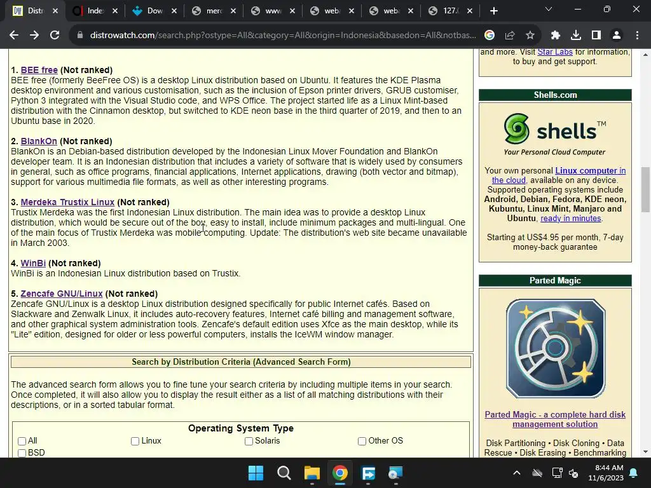Close the Distr tab
Screen dimensions: 651x488
click(55, 11)
